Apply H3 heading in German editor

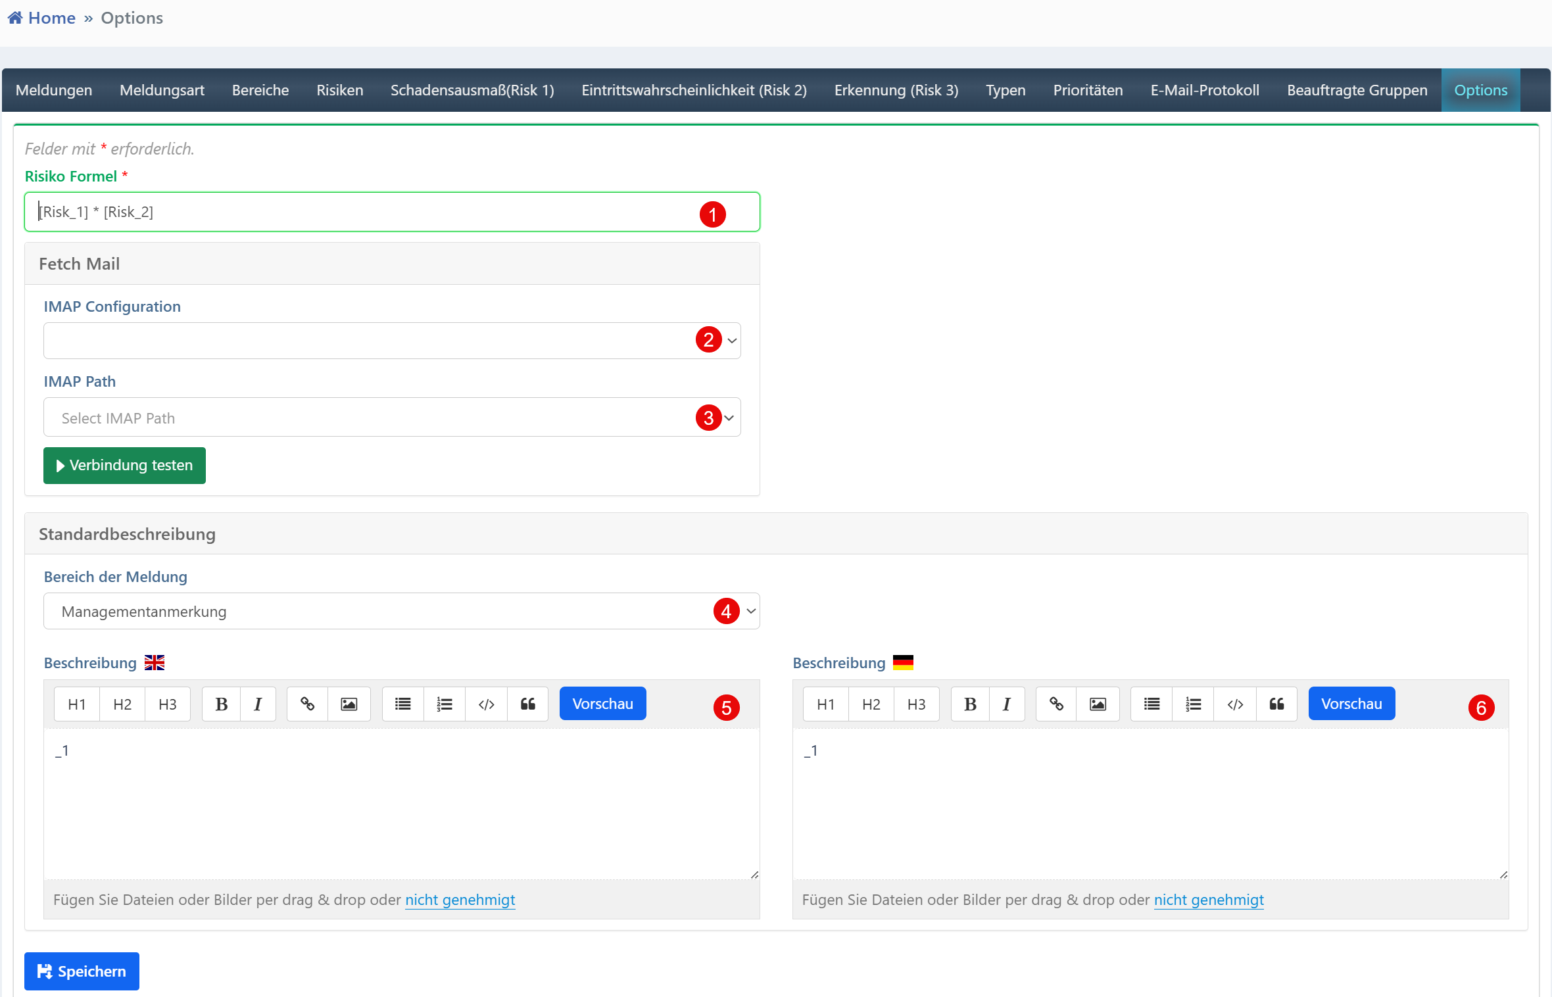pyautogui.click(x=916, y=704)
